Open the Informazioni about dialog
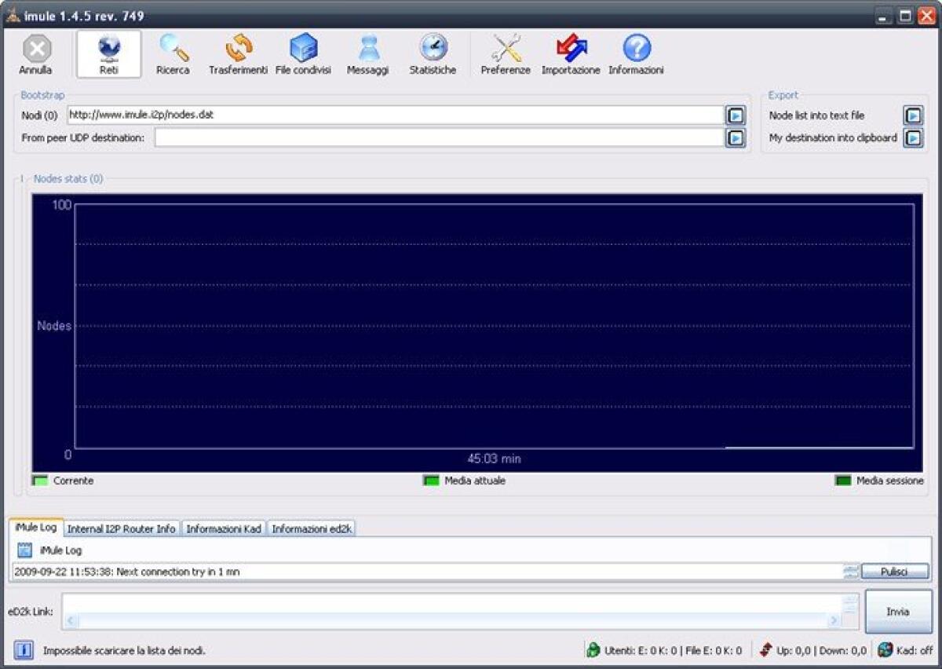Screen dimensions: 942x669 (x=636, y=53)
